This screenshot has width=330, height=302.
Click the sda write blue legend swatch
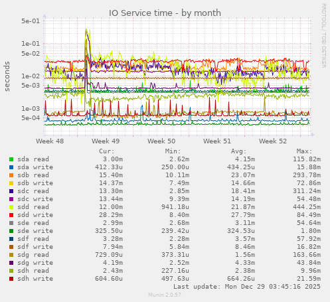pos(11,167)
